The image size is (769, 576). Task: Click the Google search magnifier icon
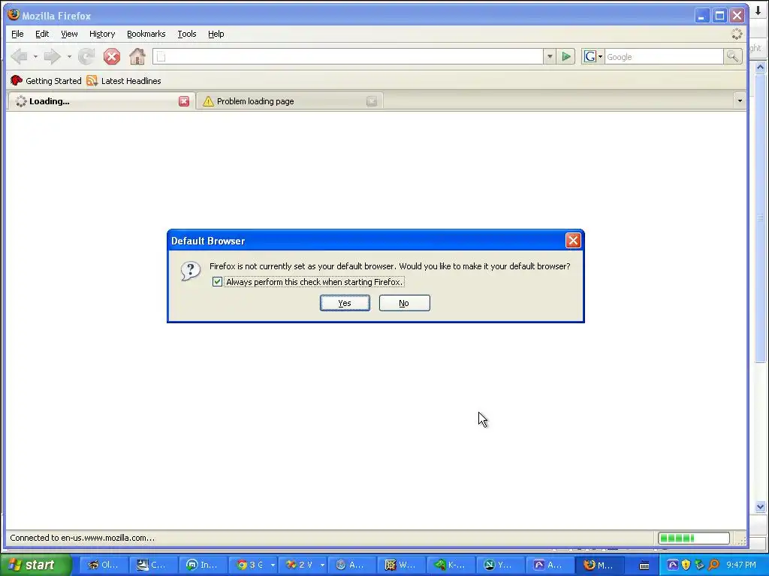[733, 57]
